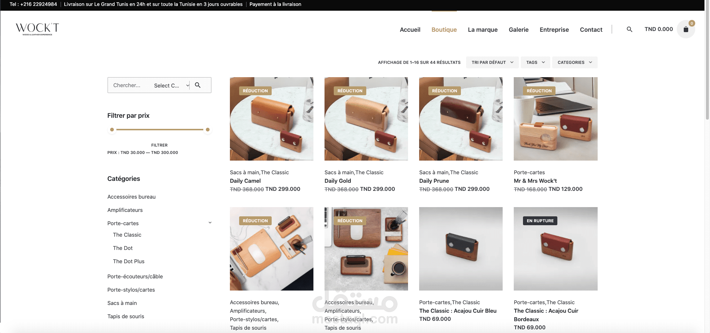Go to Entreprise page
The image size is (710, 333).
(x=554, y=30)
